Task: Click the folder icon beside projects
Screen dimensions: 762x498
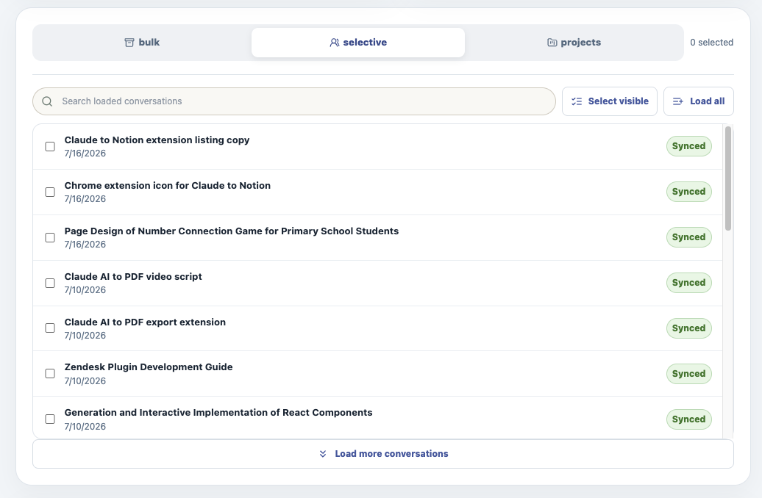Action: click(552, 43)
